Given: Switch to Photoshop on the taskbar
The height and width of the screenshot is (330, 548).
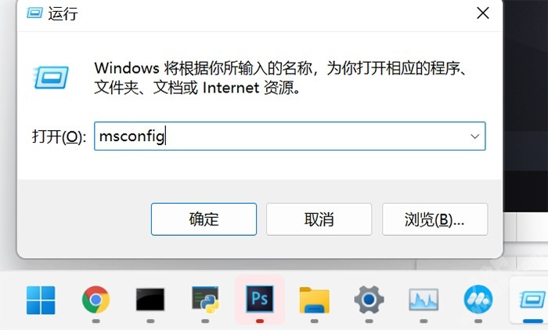Looking at the screenshot, I should (260, 299).
